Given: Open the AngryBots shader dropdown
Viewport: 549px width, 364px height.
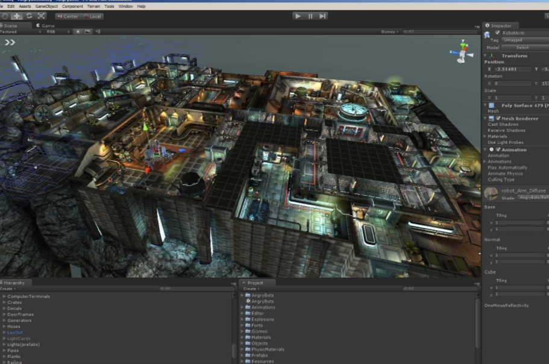Looking at the screenshot, I should pyautogui.click(x=533, y=198).
